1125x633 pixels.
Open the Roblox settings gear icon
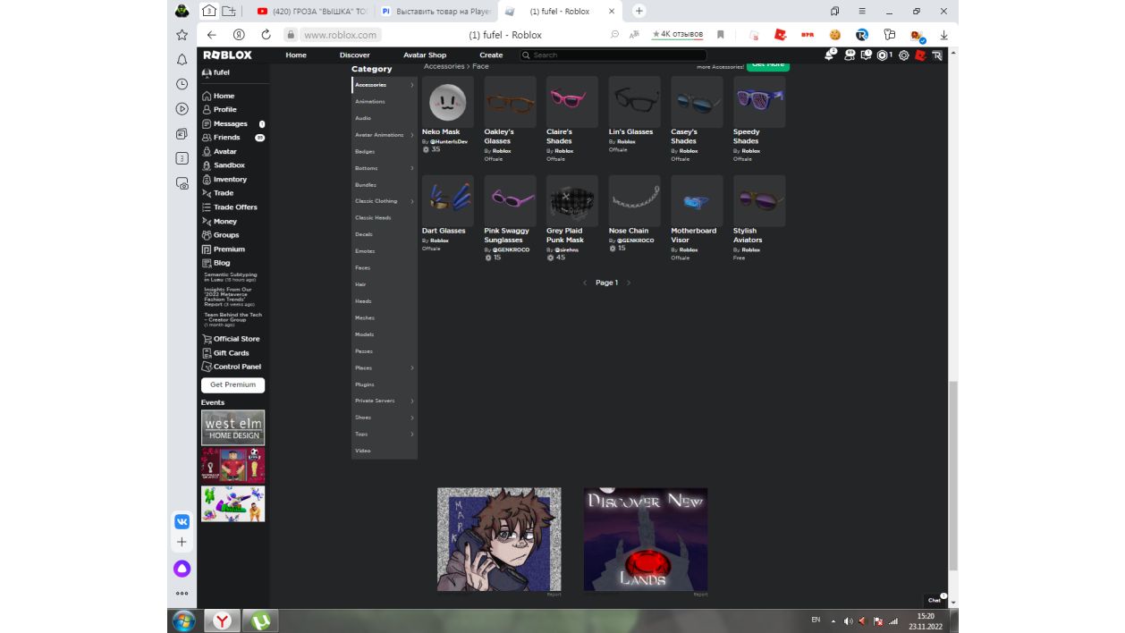904,55
